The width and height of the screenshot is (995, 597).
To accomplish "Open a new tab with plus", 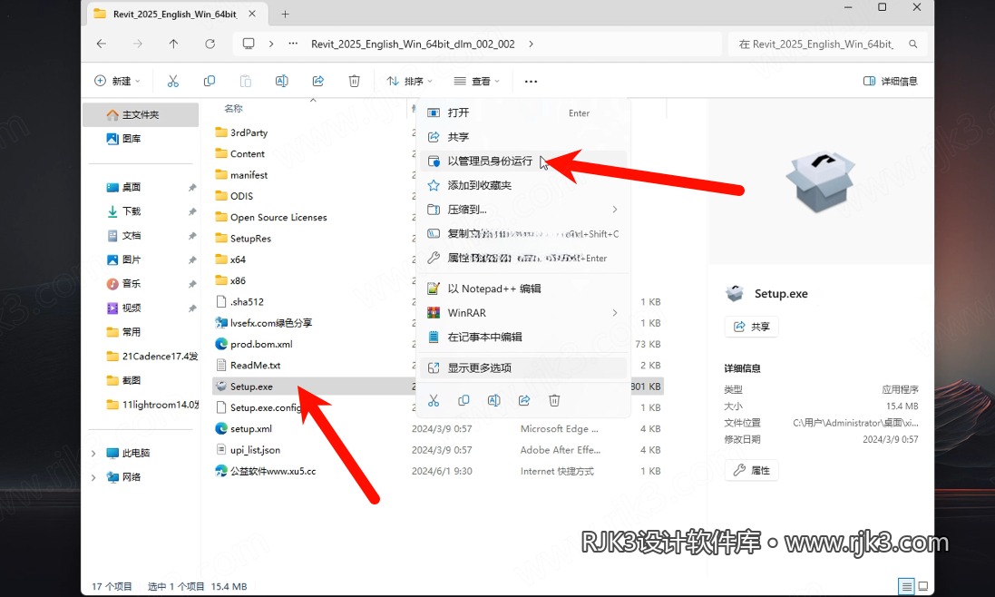I will [285, 14].
